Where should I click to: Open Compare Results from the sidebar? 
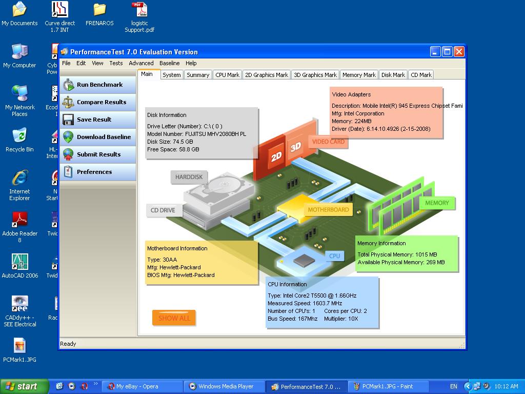click(x=98, y=102)
